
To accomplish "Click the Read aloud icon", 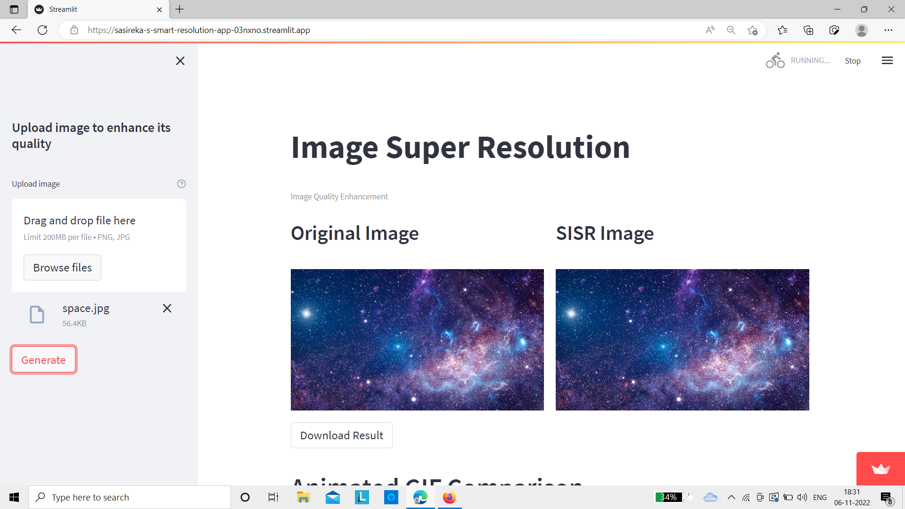I will (x=710, y=30).
